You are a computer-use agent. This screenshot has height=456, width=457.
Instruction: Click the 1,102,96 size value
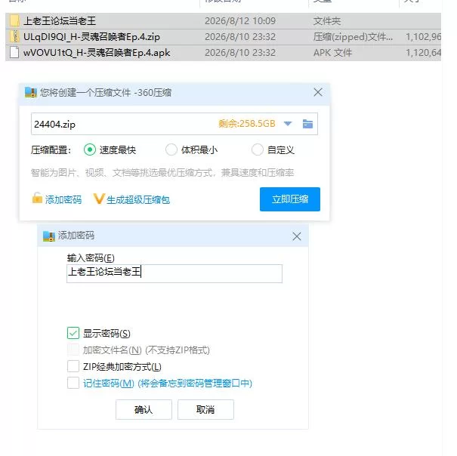(423, 37)
